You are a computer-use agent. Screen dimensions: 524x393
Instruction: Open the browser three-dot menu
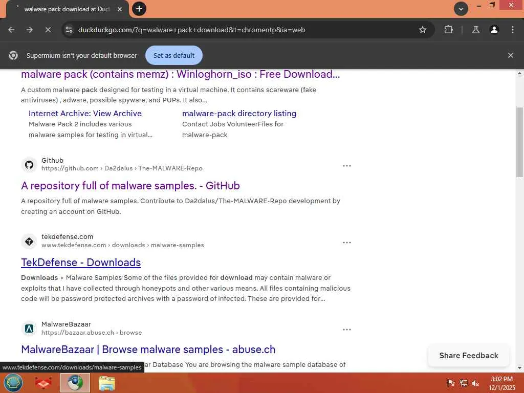coord(513,30)
